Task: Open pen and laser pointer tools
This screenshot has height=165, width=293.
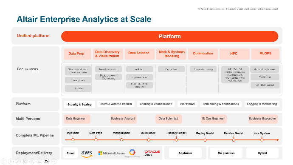Action: [18, 161]
